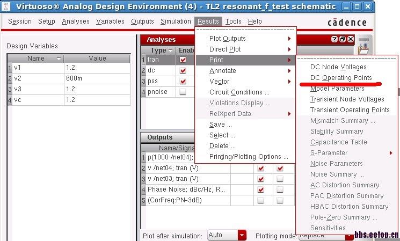This screenshot has width=400, height=241.
Task: Click the Value column header
Action: (97, 59)
